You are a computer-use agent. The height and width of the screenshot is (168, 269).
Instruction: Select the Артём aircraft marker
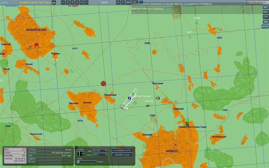tap(197, 22)
